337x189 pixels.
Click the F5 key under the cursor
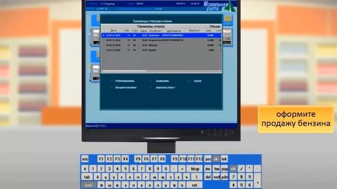138,159
